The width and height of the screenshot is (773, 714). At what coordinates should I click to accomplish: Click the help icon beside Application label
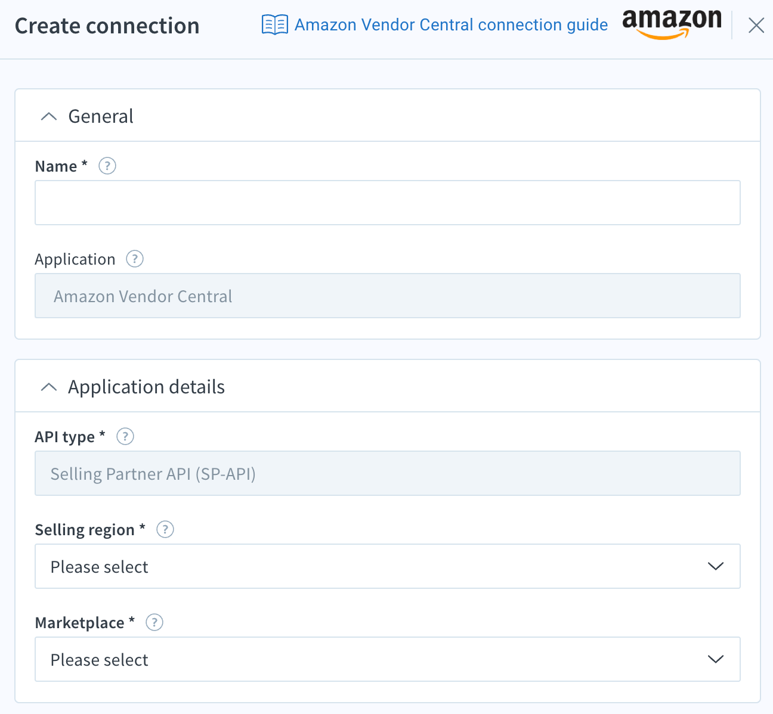point(135,259)
